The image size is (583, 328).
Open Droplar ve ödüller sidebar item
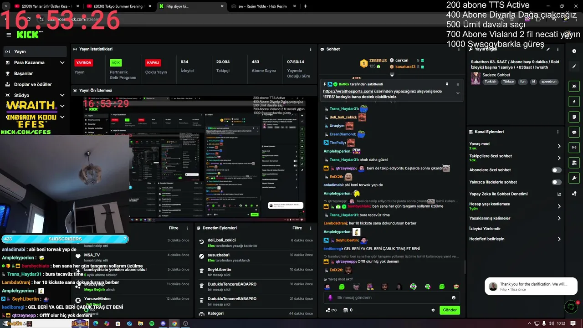point(35,84)
